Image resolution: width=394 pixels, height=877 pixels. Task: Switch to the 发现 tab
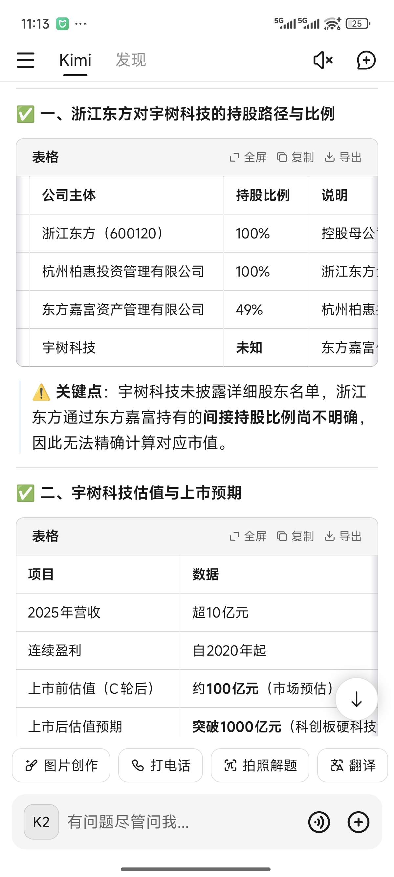click(x=131, y=60)
